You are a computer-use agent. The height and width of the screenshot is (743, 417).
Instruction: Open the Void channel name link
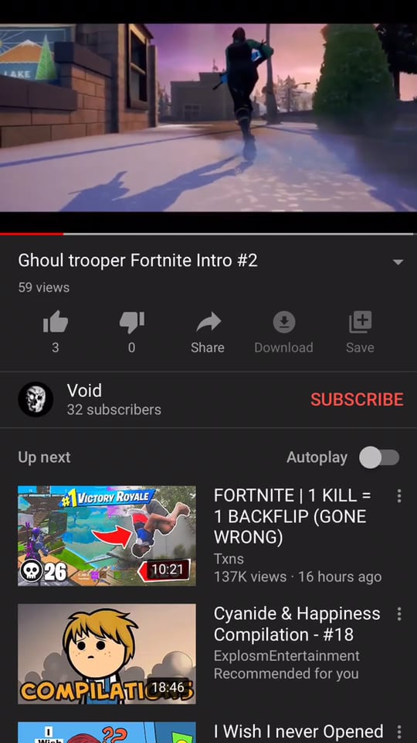click(84, 390)
